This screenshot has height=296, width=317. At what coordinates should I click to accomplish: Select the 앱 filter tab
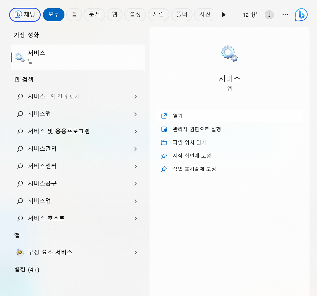pyautogui.click(x=74, y=15)
